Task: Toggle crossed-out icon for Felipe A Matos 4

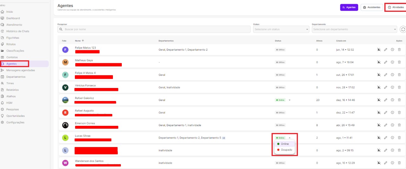Action: 379,75
